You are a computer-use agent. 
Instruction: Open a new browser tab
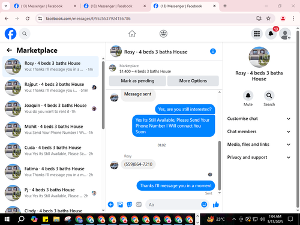pos(225,6)
